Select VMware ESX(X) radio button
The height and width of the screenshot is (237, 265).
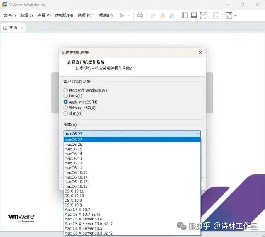pos(66,108)
